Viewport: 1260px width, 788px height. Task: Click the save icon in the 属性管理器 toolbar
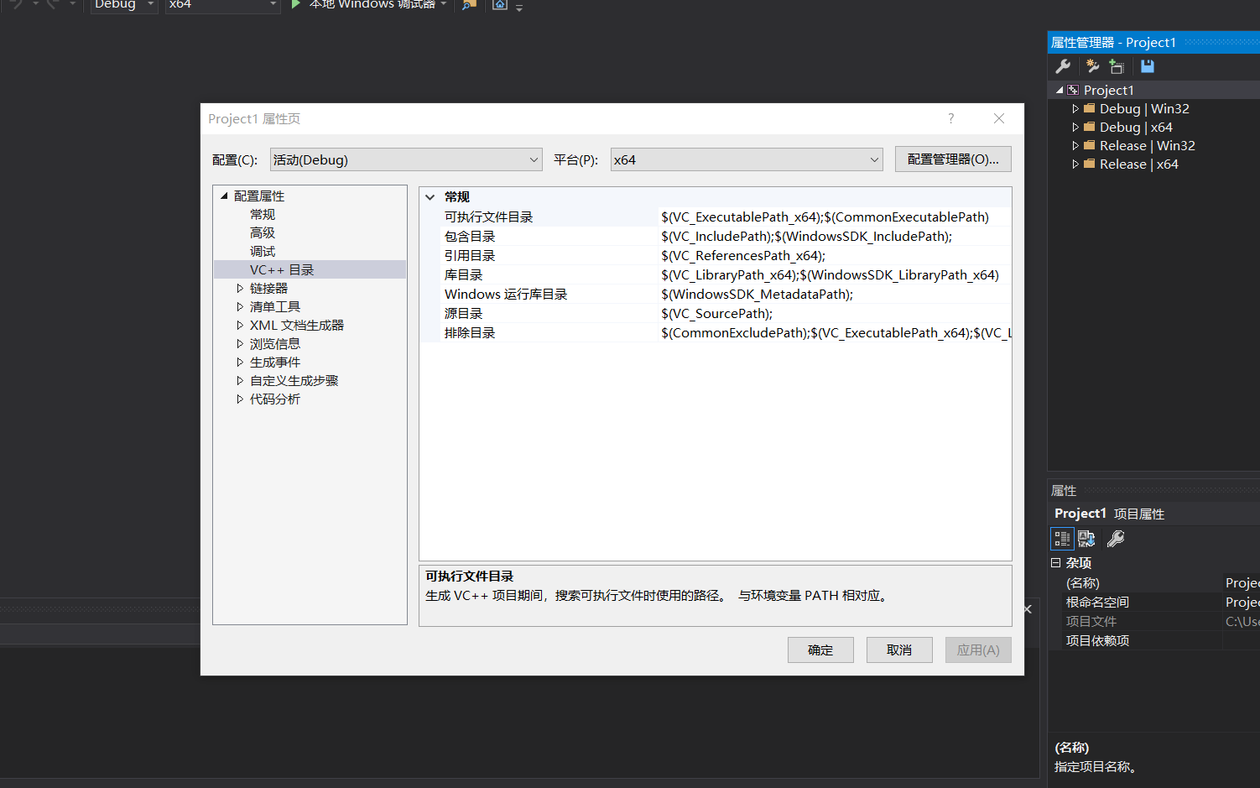click(1147, 65)
